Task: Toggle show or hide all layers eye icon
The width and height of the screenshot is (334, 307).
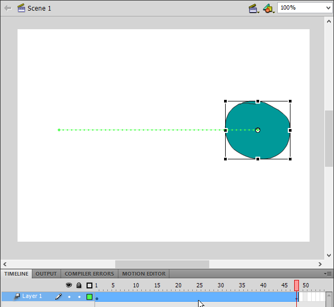Action: click(69, 285)
